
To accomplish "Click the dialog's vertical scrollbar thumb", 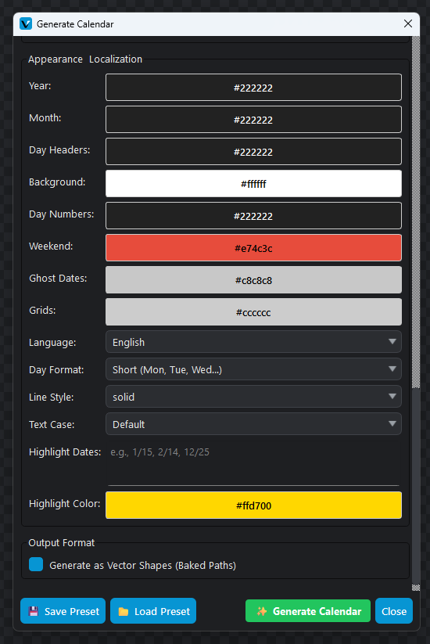I will coord(416,487).
